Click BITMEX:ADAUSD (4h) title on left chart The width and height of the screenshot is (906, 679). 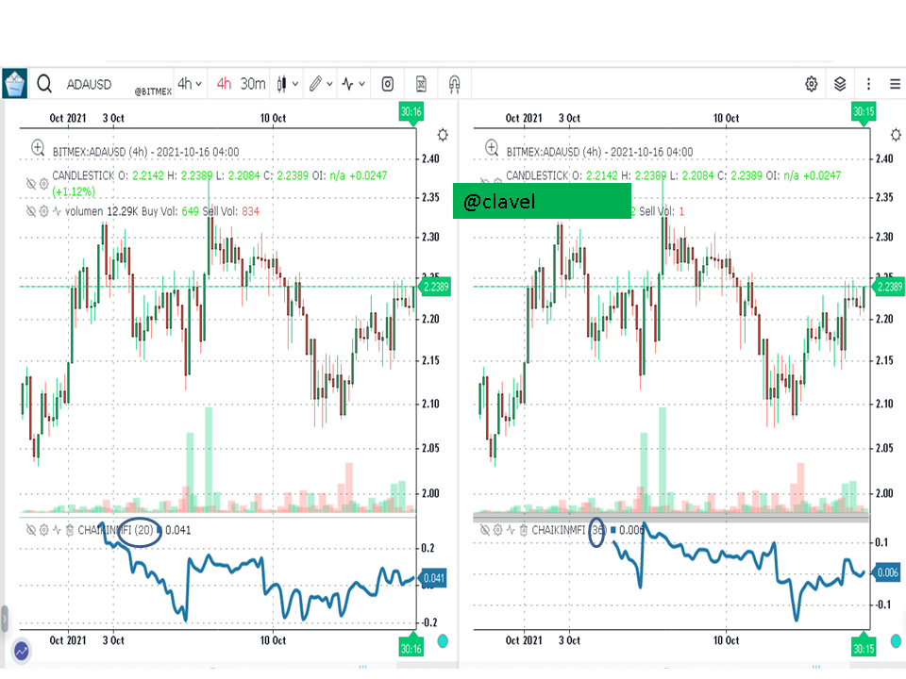145,152
